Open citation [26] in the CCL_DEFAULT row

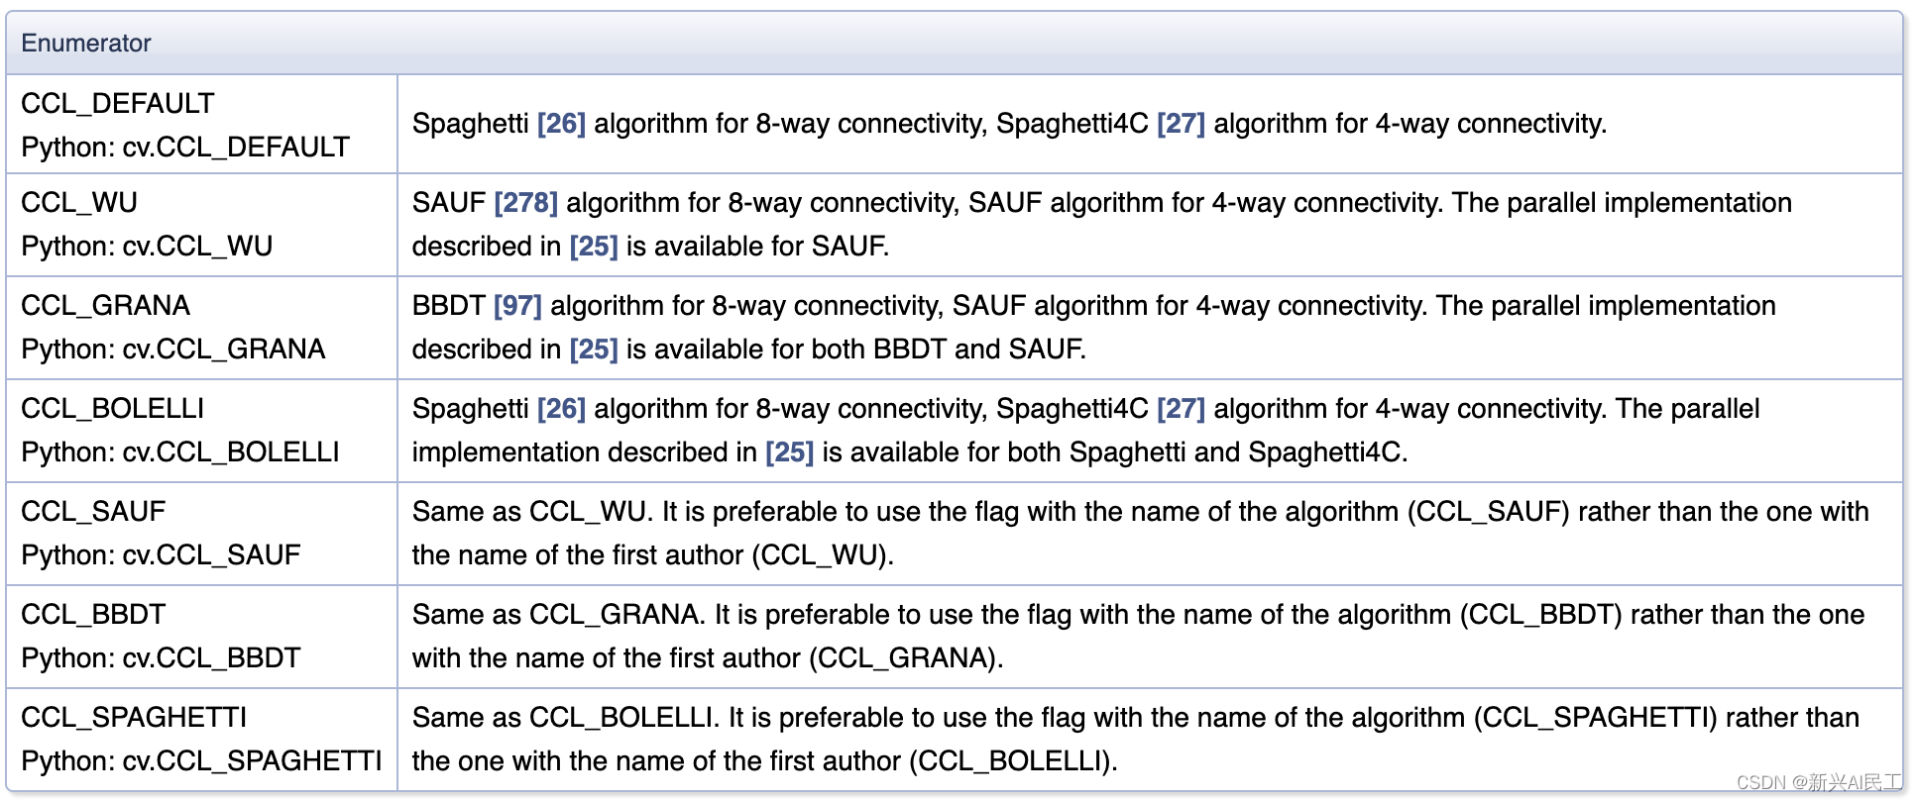tap(561, 124)
